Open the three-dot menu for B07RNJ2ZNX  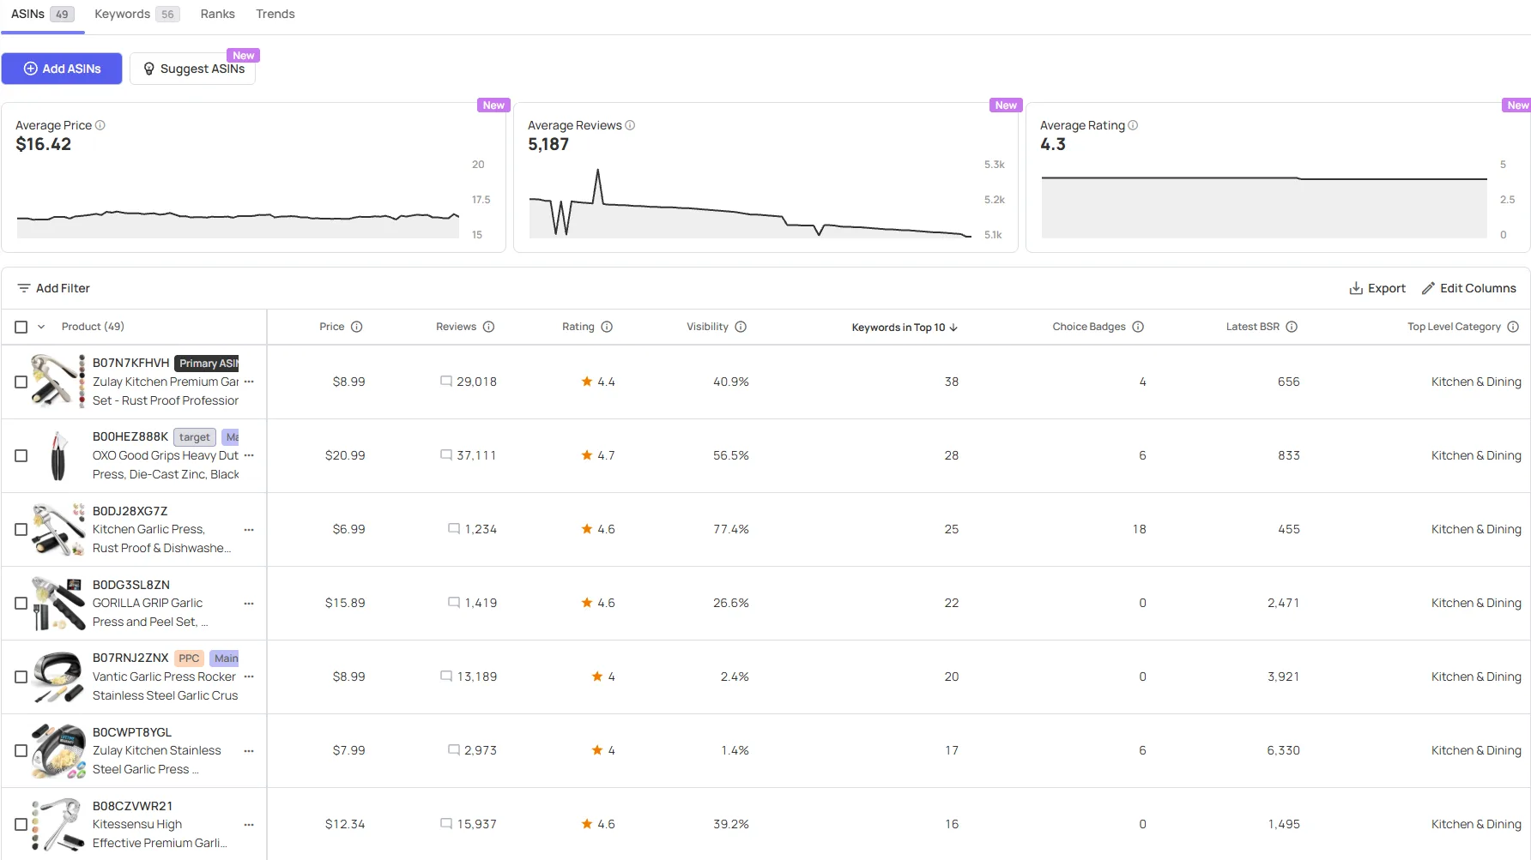249,677
